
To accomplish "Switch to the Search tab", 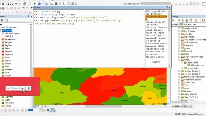I will coord(188,106).
